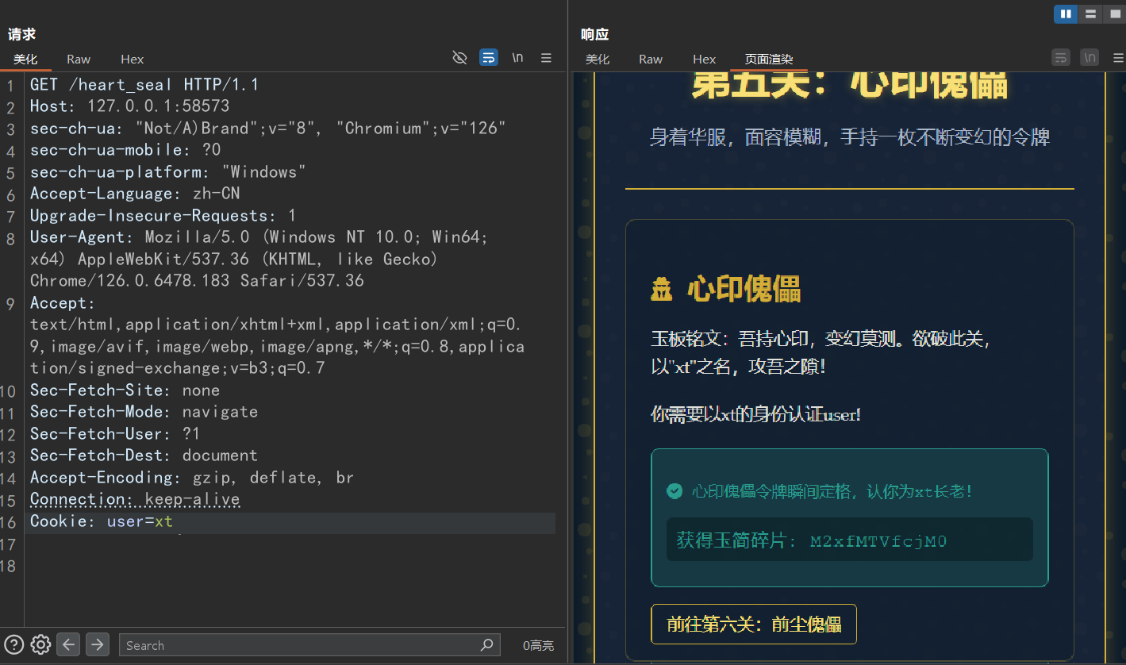
Task: Switch to the Hex tab in request panel
Action: 132,59
